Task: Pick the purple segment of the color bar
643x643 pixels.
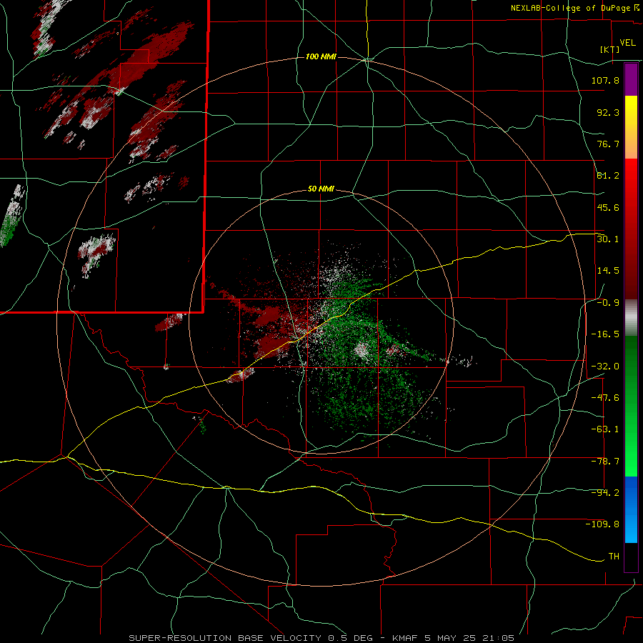Action: (631, 79)
